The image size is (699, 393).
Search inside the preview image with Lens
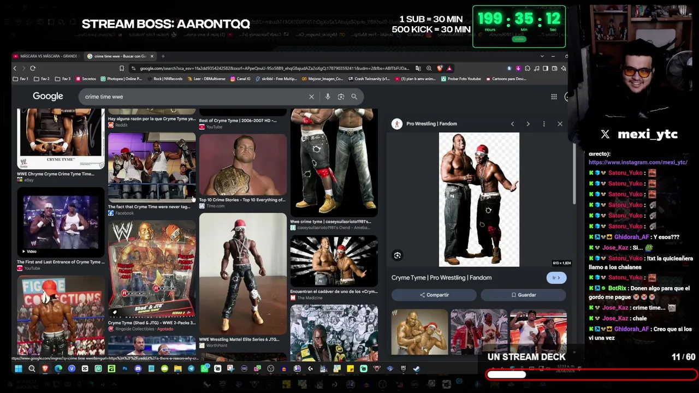pyautogui.click(x=398, y=255)
